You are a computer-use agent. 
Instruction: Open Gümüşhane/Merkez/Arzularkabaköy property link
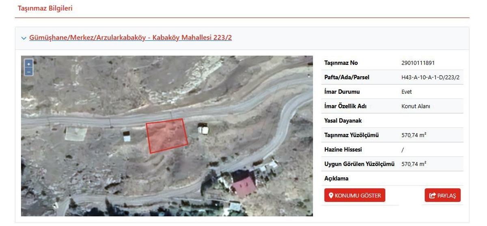pos(130,38)
